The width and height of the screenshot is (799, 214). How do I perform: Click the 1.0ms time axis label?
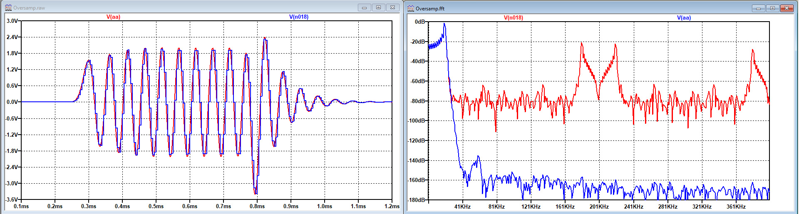pos(325,207)
